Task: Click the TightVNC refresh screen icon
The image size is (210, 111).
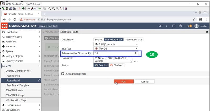Action: tap(23, 8)
